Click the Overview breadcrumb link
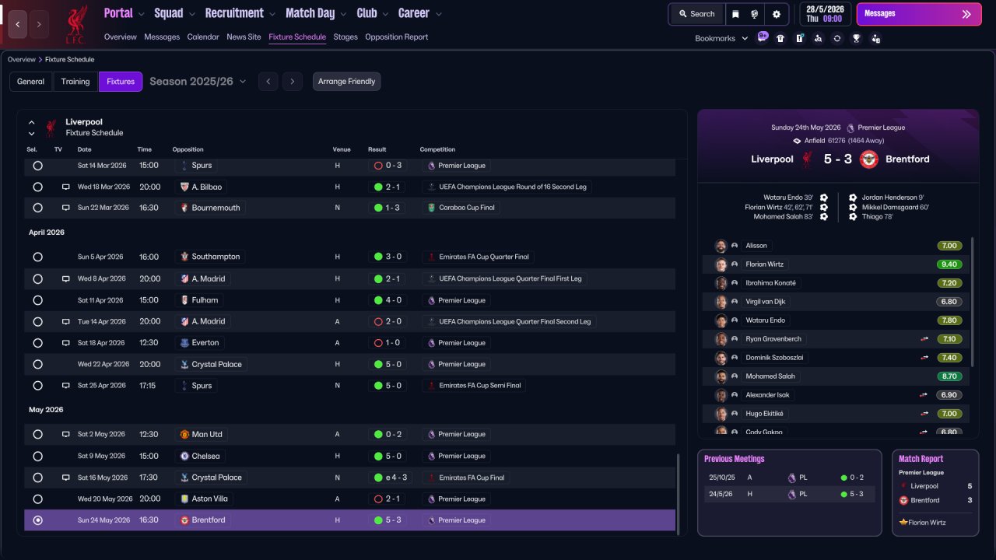The image size is (996, 560). pyautogui.click(x=22, y=60)
